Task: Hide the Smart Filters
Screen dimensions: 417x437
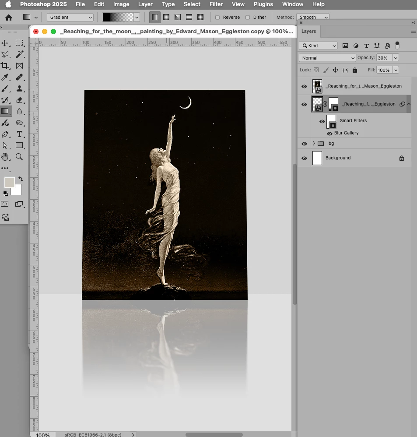Action: (322, 122)
